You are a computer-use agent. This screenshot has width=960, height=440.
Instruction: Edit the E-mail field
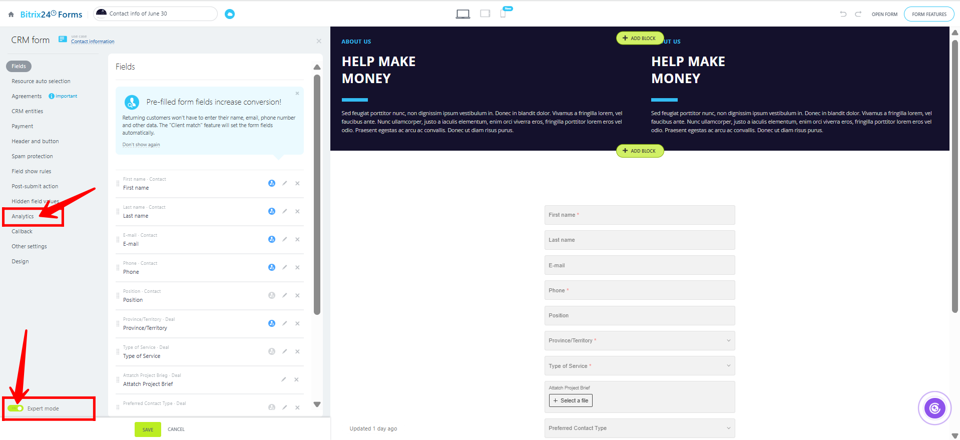[284, 239]
